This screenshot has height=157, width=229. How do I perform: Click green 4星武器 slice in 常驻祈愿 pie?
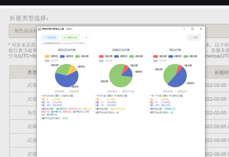tap(170, 73)
